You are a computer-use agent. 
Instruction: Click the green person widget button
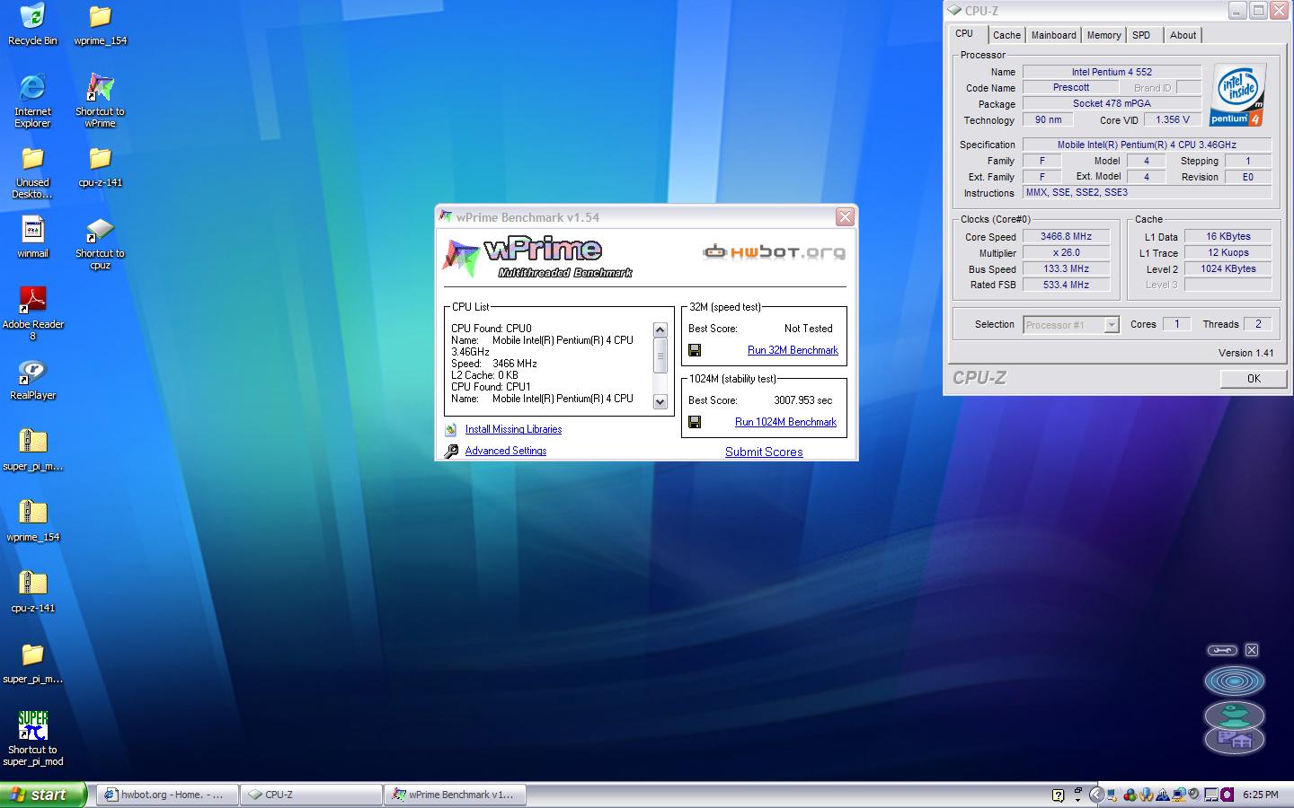click(x=1235, y=715)
